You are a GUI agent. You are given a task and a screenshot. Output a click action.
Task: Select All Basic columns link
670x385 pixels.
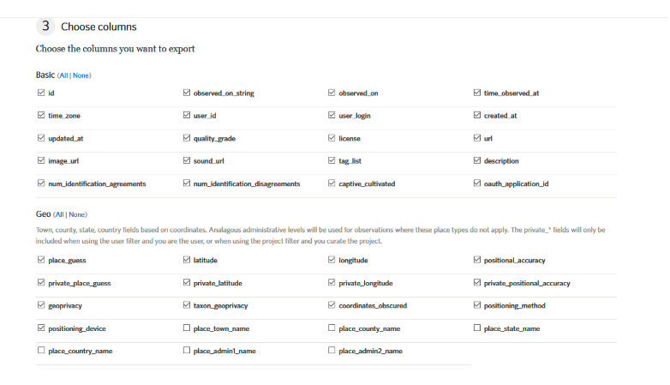click(x=63, y=75)
